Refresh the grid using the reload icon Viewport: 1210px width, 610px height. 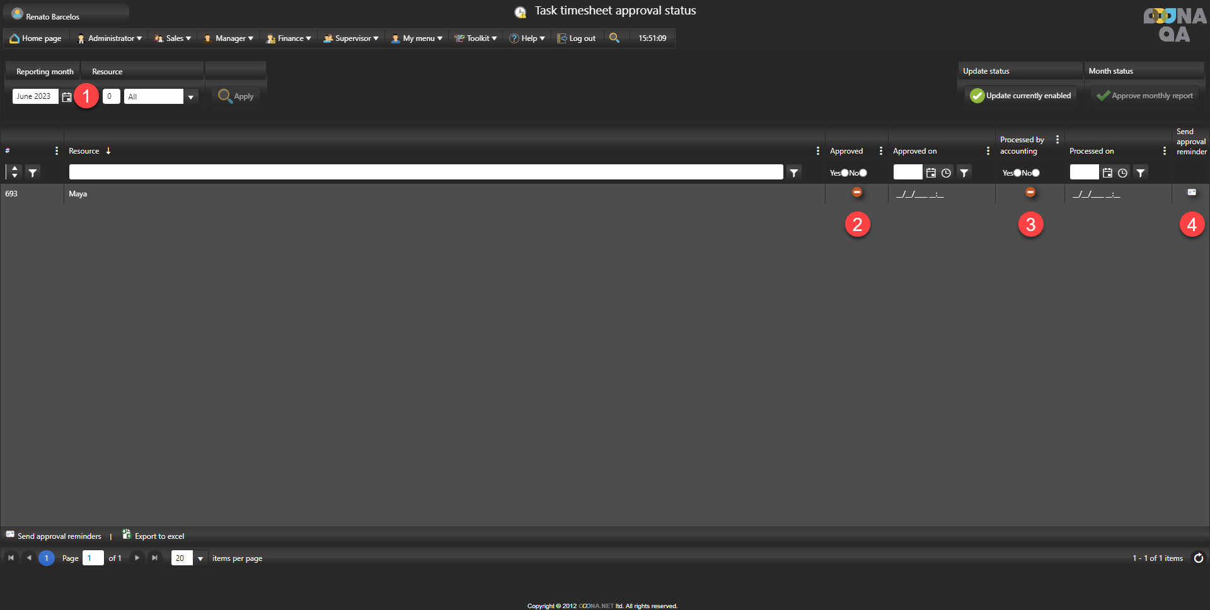(x=1198, y=558)
